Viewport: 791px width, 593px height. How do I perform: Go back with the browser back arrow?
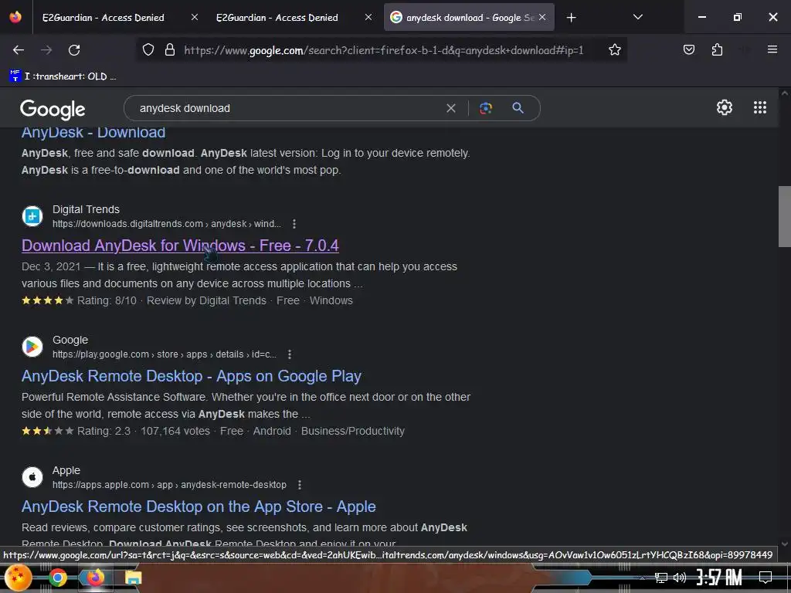point(19,50)
